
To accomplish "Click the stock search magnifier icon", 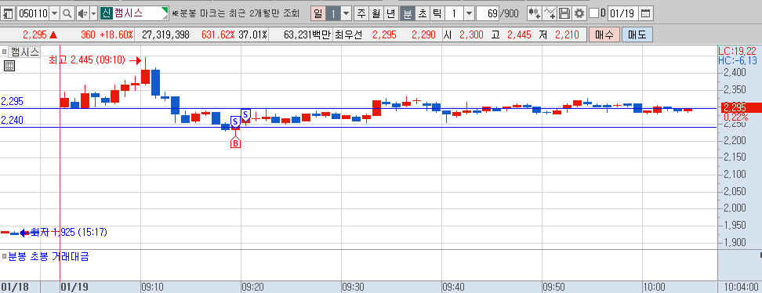I will (67, 13).
